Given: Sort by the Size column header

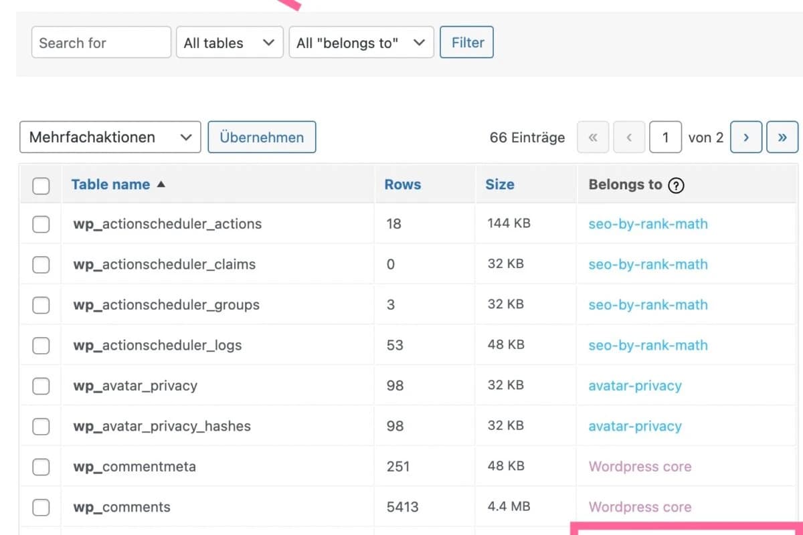Looking at the screenshot, I should [499, 185].
